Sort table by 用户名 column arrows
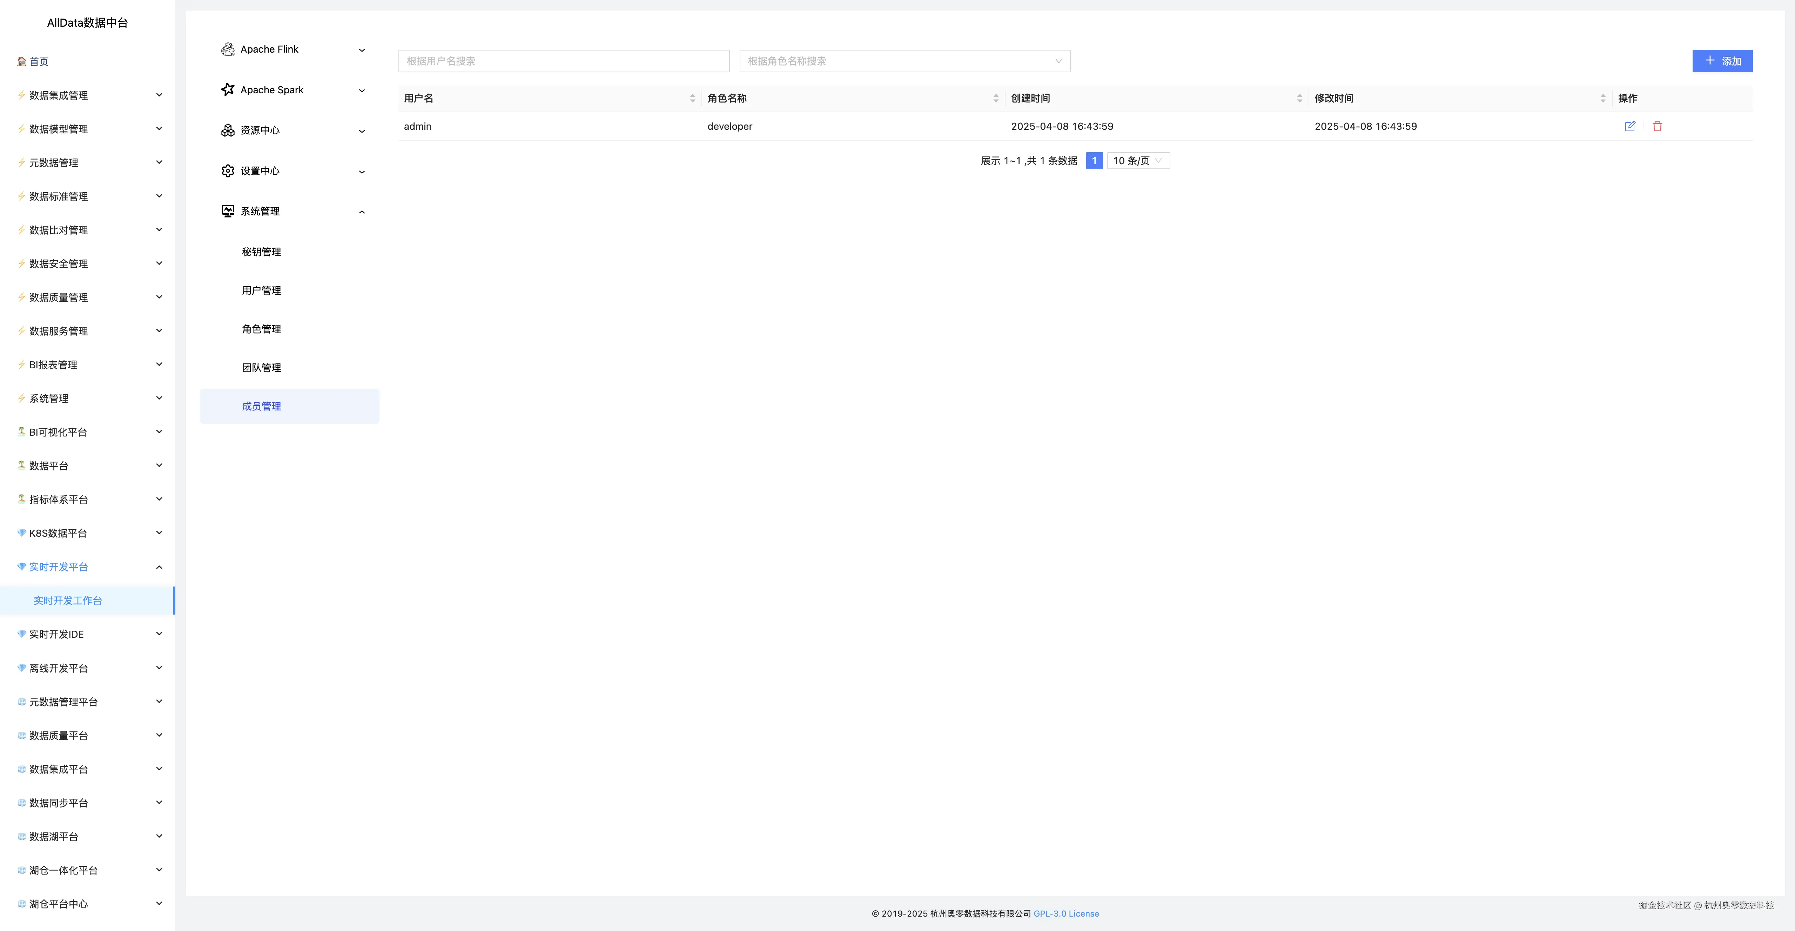Screen dimensions: 1795x931 (692, 98)
